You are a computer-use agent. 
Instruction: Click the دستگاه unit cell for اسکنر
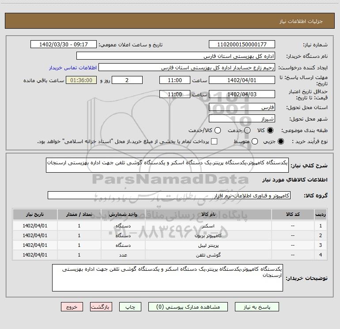(x=123, y=226)
